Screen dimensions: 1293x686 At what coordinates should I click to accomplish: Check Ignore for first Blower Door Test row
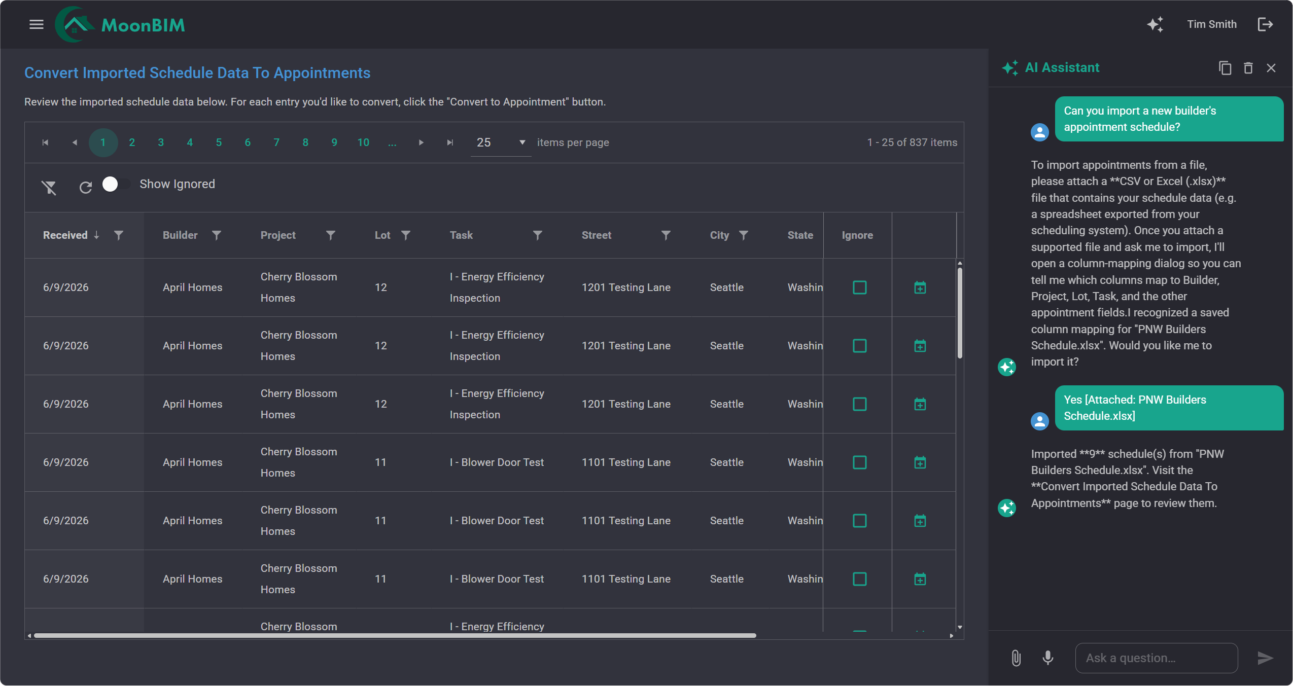click(860, 462)
